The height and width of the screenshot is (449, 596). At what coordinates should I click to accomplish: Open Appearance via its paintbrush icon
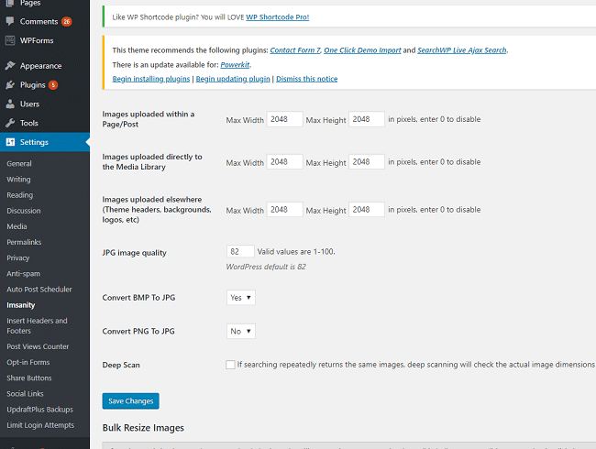(x=10, y=66)
